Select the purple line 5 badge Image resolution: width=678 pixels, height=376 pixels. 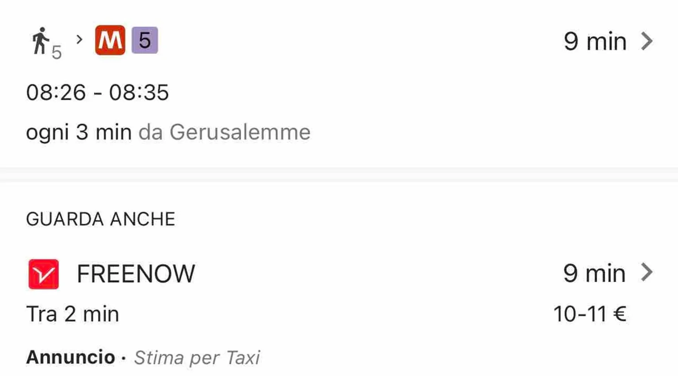145,40
